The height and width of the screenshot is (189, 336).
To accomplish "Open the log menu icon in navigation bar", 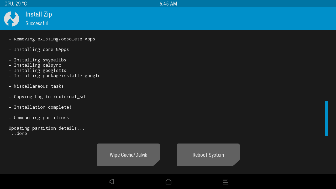I will click(x=225, y=181).
